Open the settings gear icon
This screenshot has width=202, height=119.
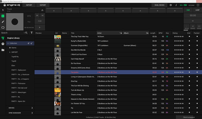click(171, 5)
